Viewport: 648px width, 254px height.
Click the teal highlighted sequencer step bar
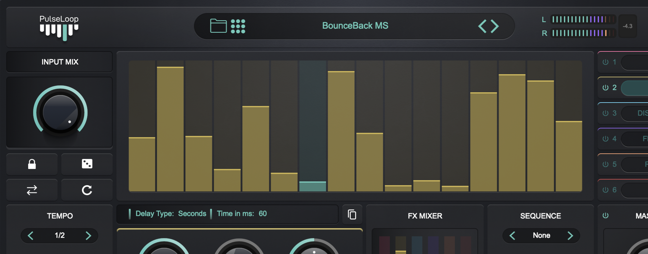tap(313, 186)
